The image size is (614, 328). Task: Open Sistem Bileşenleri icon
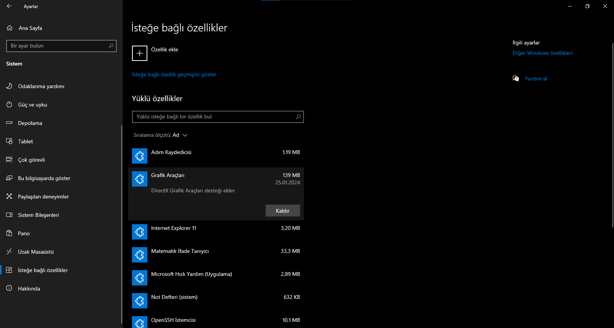pyautogui.click(x=9, y=215)
